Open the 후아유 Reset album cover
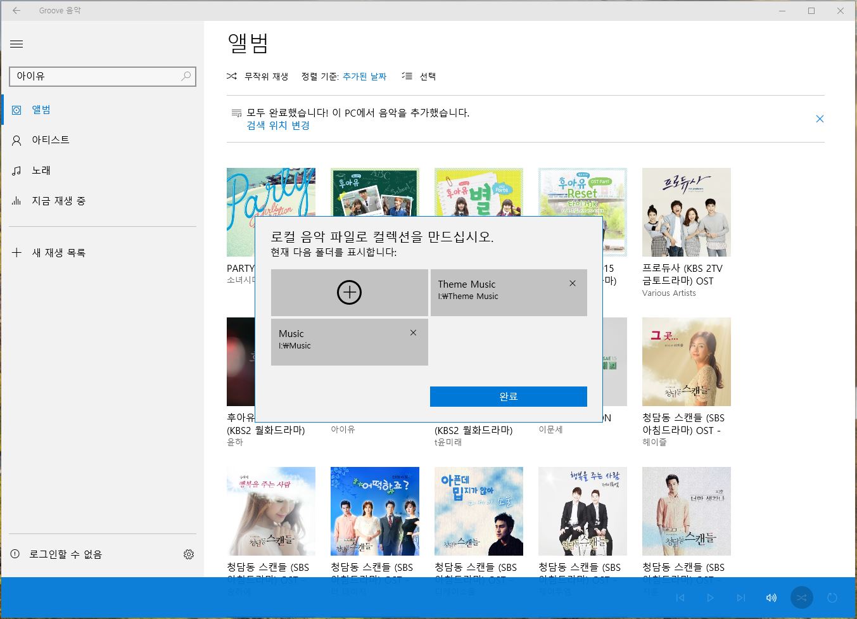 583,191
